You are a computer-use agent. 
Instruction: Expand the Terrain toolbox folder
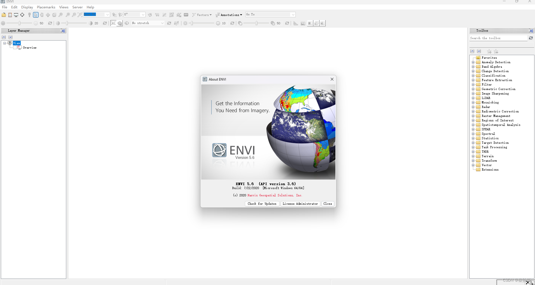(473, 156)
